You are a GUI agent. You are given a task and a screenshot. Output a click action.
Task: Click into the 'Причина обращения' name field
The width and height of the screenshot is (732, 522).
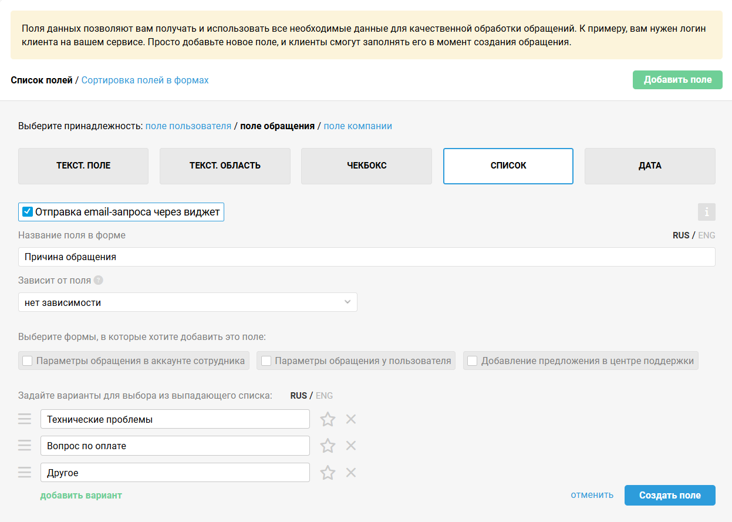click(367, 257)
